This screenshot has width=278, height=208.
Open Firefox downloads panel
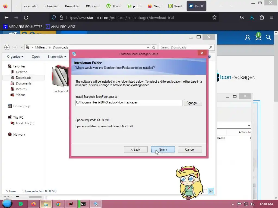pyautogui.click(x=252, y=17)
